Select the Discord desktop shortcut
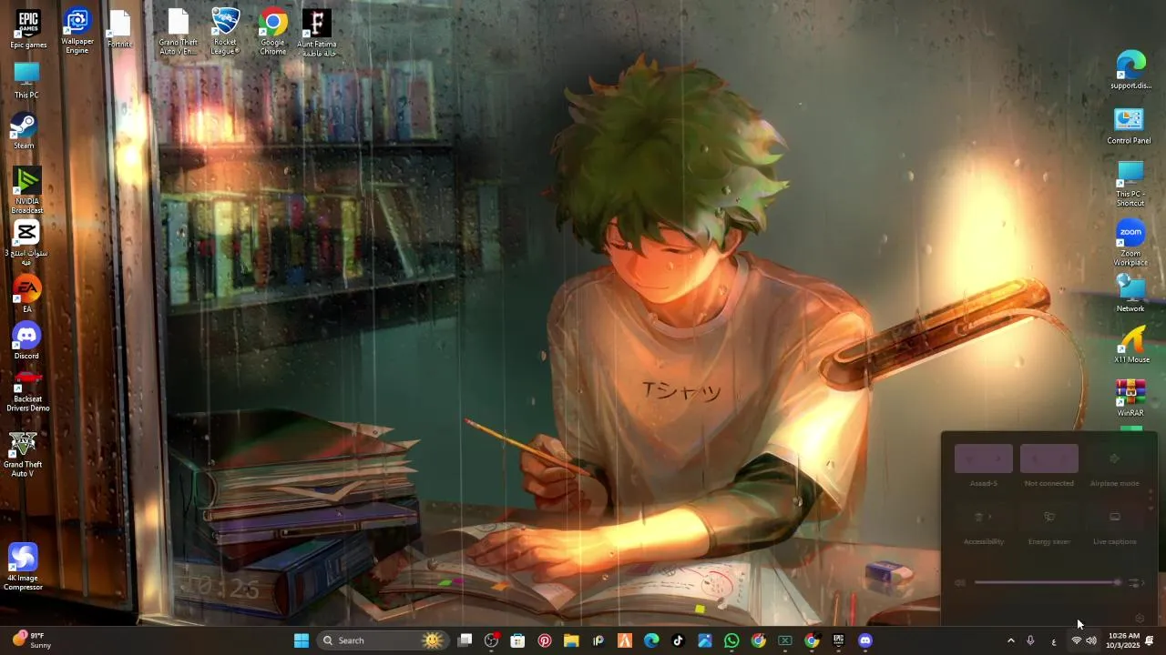Viewport: 1166px width, 655px height. pyautogui.click(x=26, y=341)
